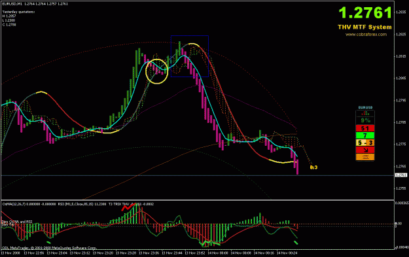Screen dimensions: 409x257
Task: Select the red 51 signal box
Action: click(x=365, y=128)
